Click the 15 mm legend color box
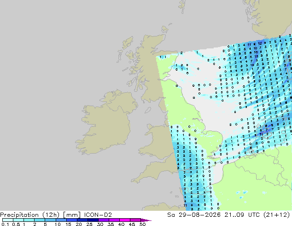 [72, 220]
